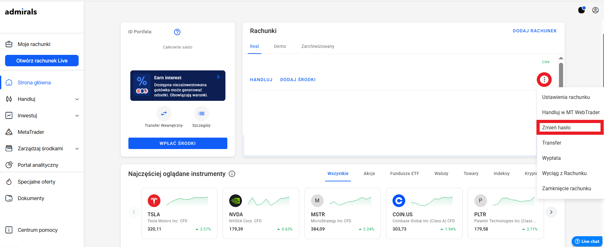The width and height of the screenshot is (604, 247).
Task: Show previous instruments carousel arrow
Action: [134, 212]
